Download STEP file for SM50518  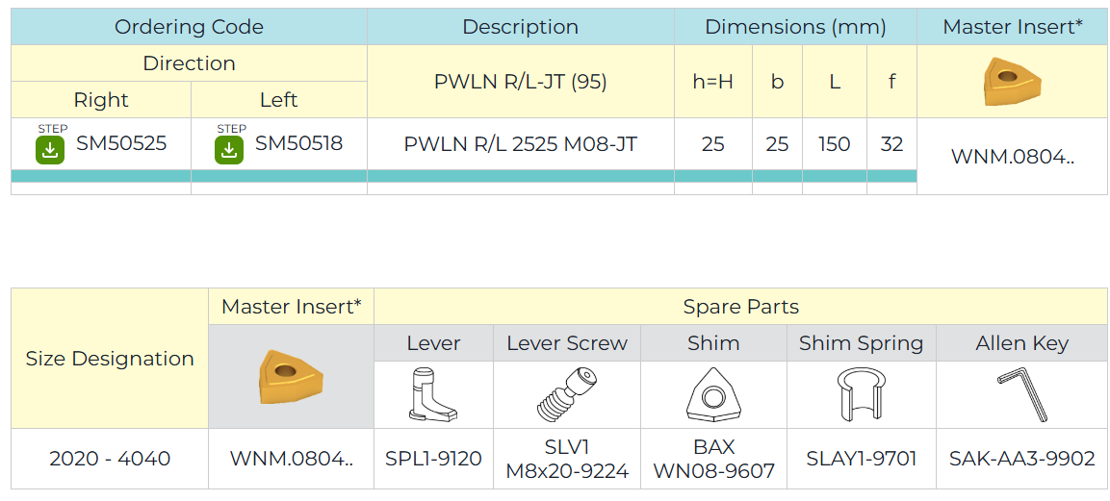229,150
